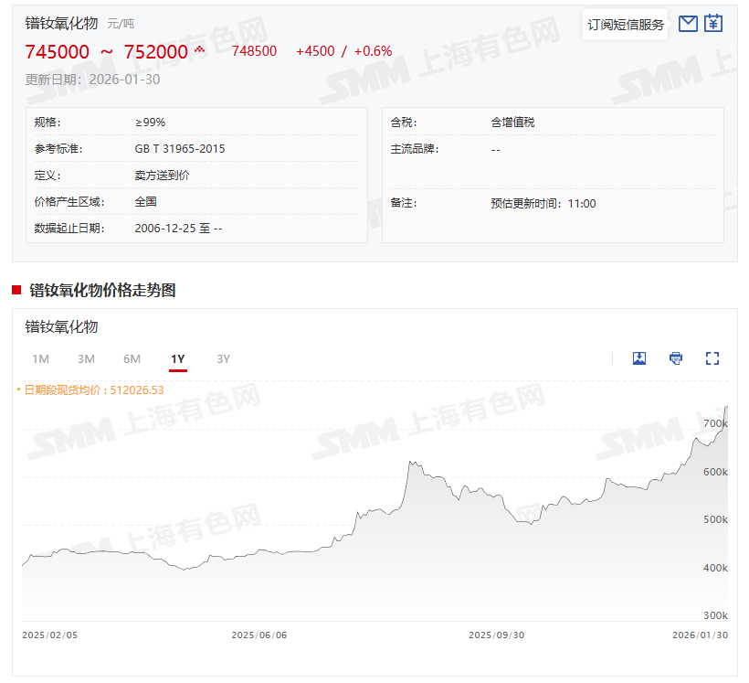
Task: Click the 镨钕氧化物价格走势图 section heading
Action: [102, 291]
